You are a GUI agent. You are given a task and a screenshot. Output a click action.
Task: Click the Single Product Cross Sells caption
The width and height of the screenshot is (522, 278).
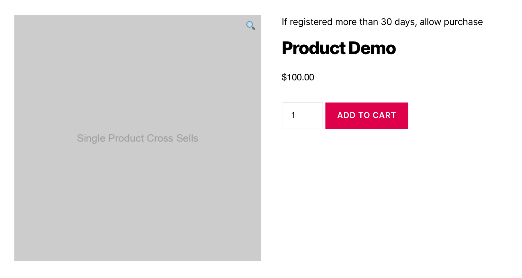pos(137,138)
